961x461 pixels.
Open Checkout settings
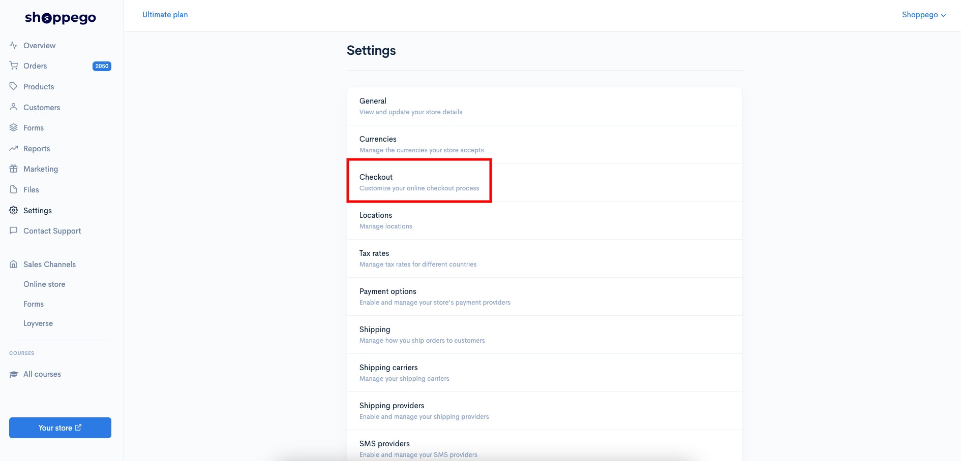tap(545, 182)
